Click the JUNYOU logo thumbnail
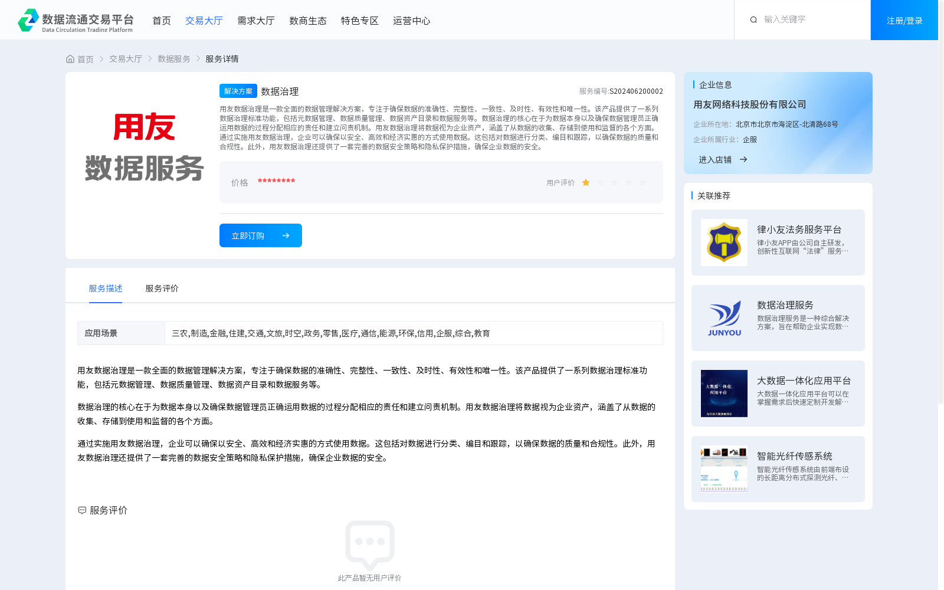Screen dimensions: 944x590 click(724, 318)
